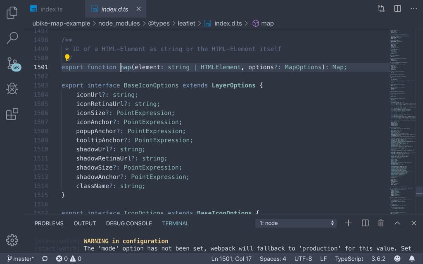Viewport: 423px width, 264px height.
Task: Open the Extensions view
Action: coord(12,114)
